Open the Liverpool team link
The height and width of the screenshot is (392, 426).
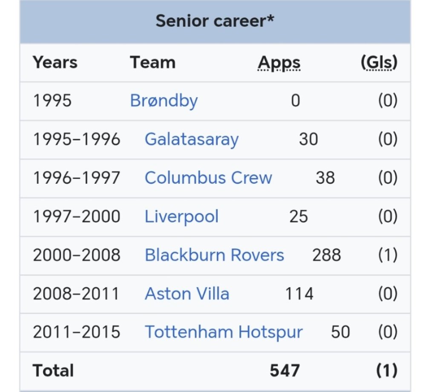181,217
